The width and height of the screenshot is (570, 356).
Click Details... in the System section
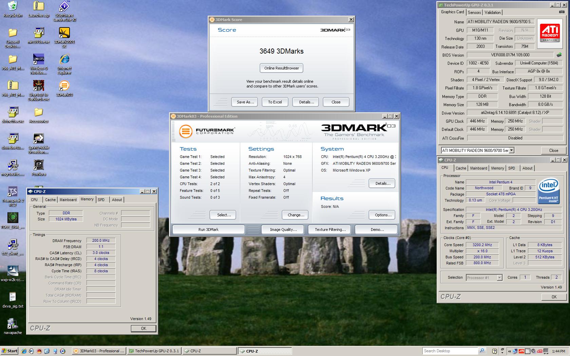(x=383, y=183)
